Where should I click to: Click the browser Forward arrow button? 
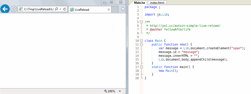click(x=14, y=9)
